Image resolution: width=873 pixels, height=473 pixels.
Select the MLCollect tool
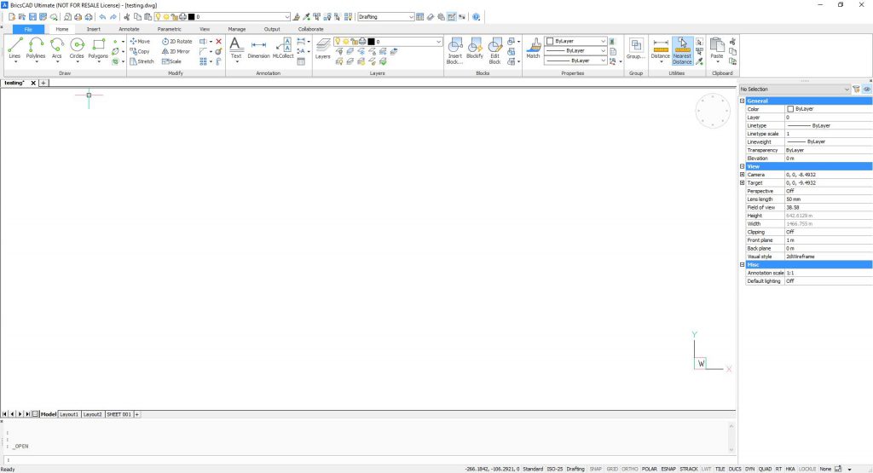click(283, 49)
